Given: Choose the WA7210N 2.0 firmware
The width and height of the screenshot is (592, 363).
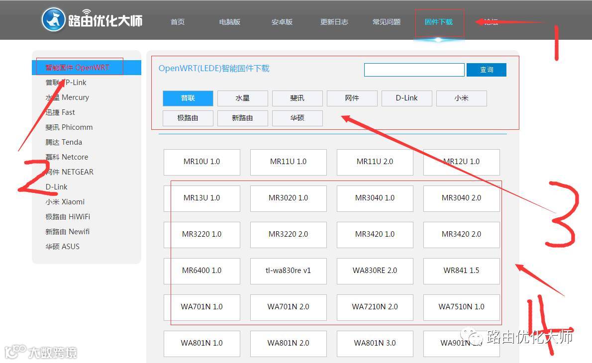Looking at the screenshot, I should 375,307.
